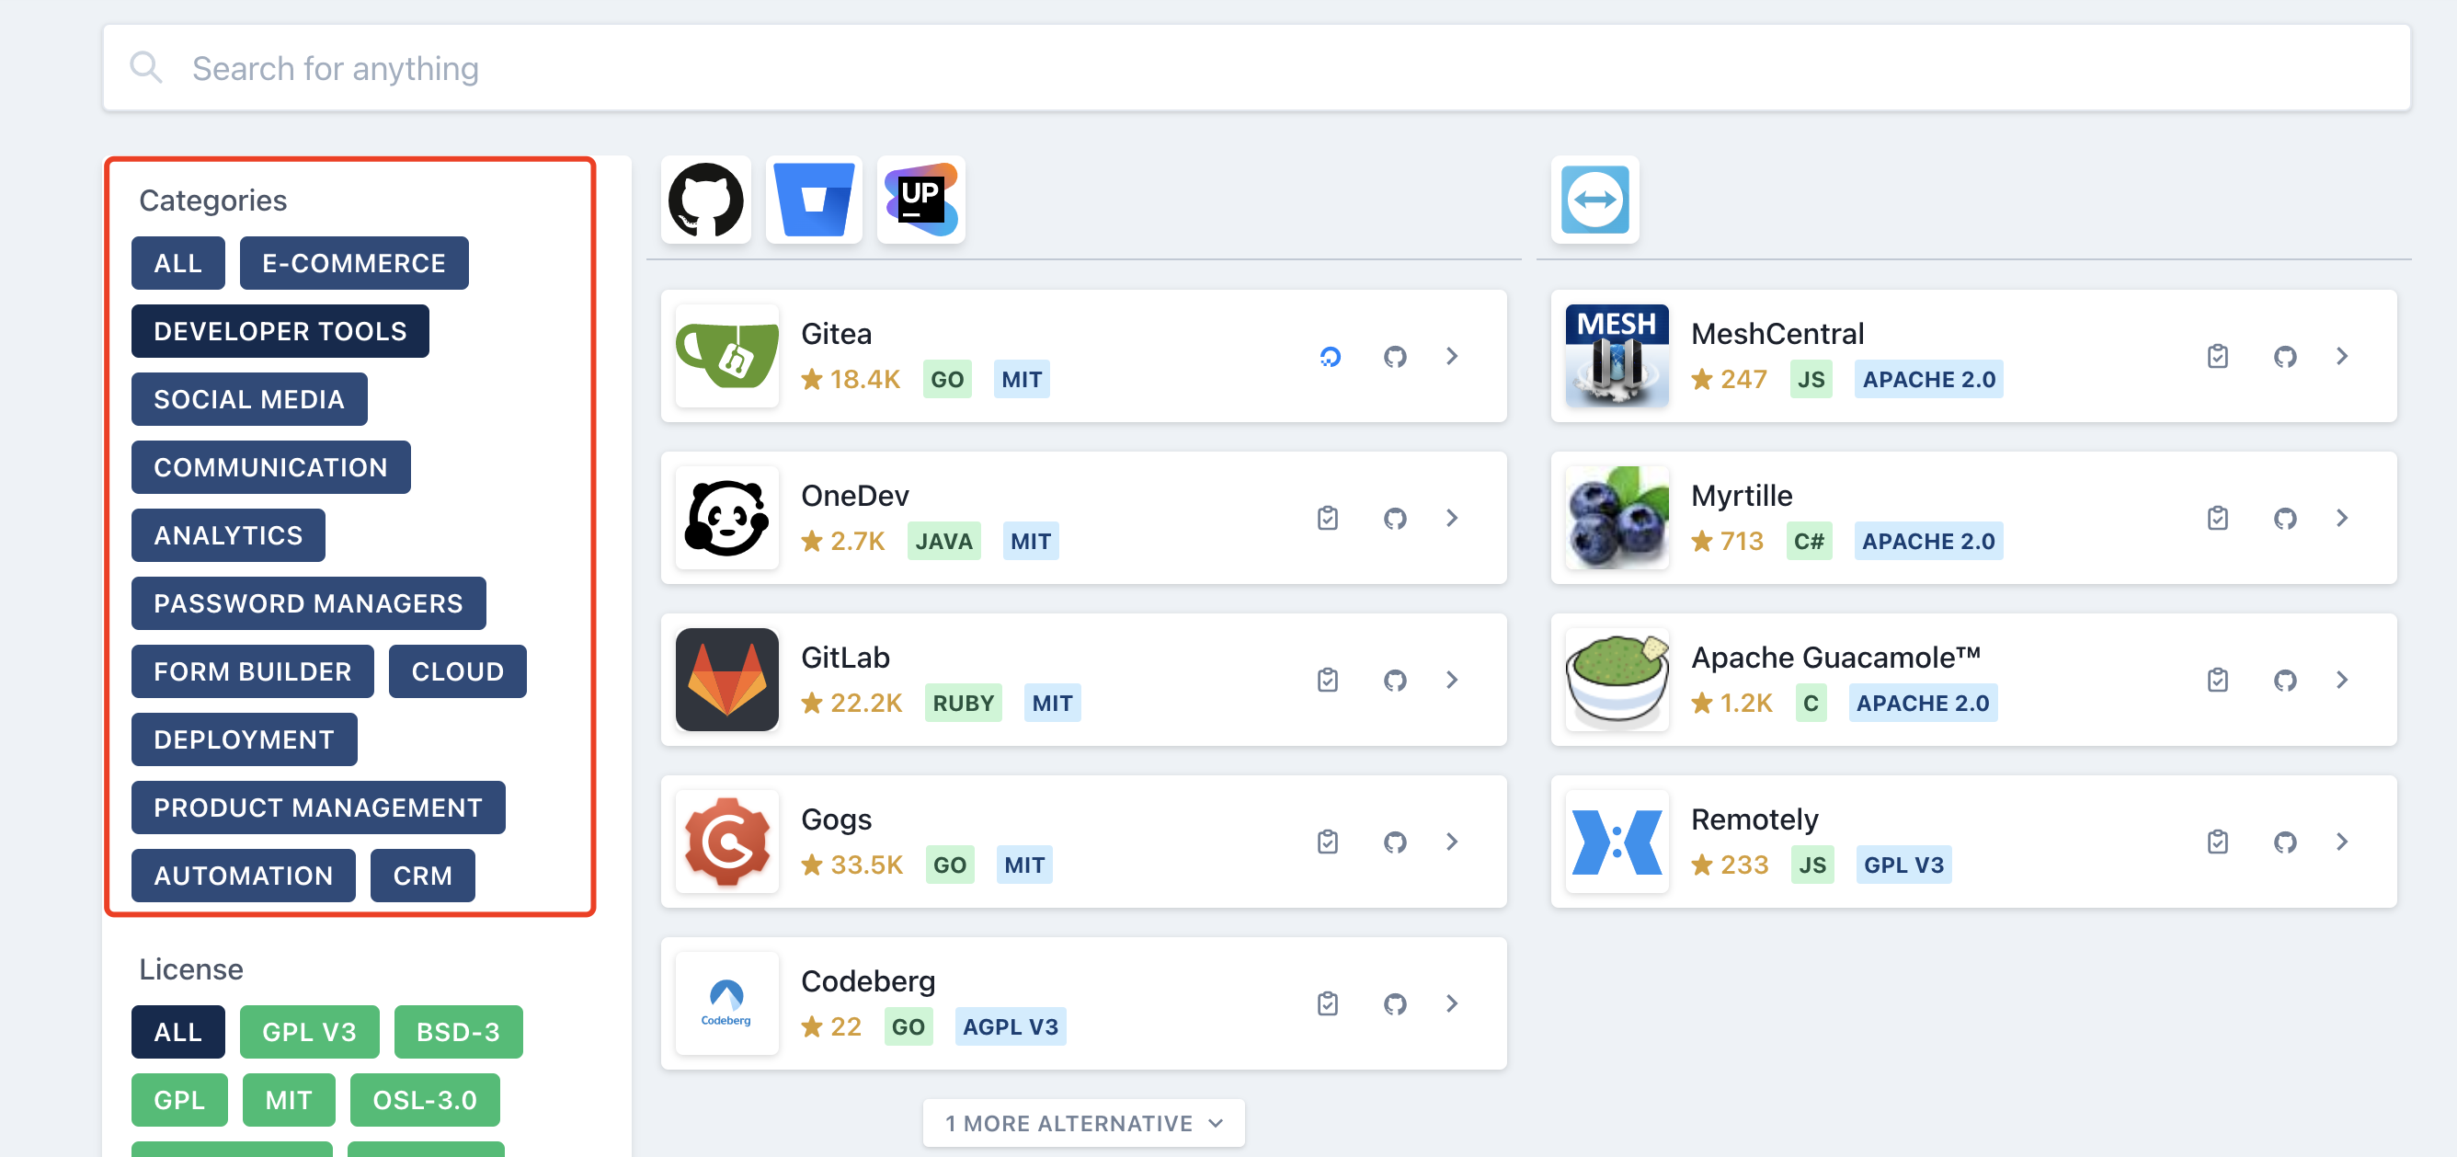Filter by GPL V3 license
Image resolution: width=2457 pixels, height=1157 pixels.
click(x=309, y=1032)
